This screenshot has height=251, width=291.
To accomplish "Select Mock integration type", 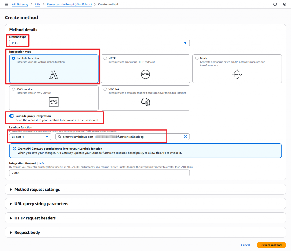I will [x=197, y=58].
